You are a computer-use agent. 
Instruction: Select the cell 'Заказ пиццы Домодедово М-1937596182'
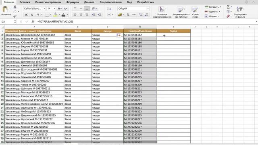click(x=34, y=35)
